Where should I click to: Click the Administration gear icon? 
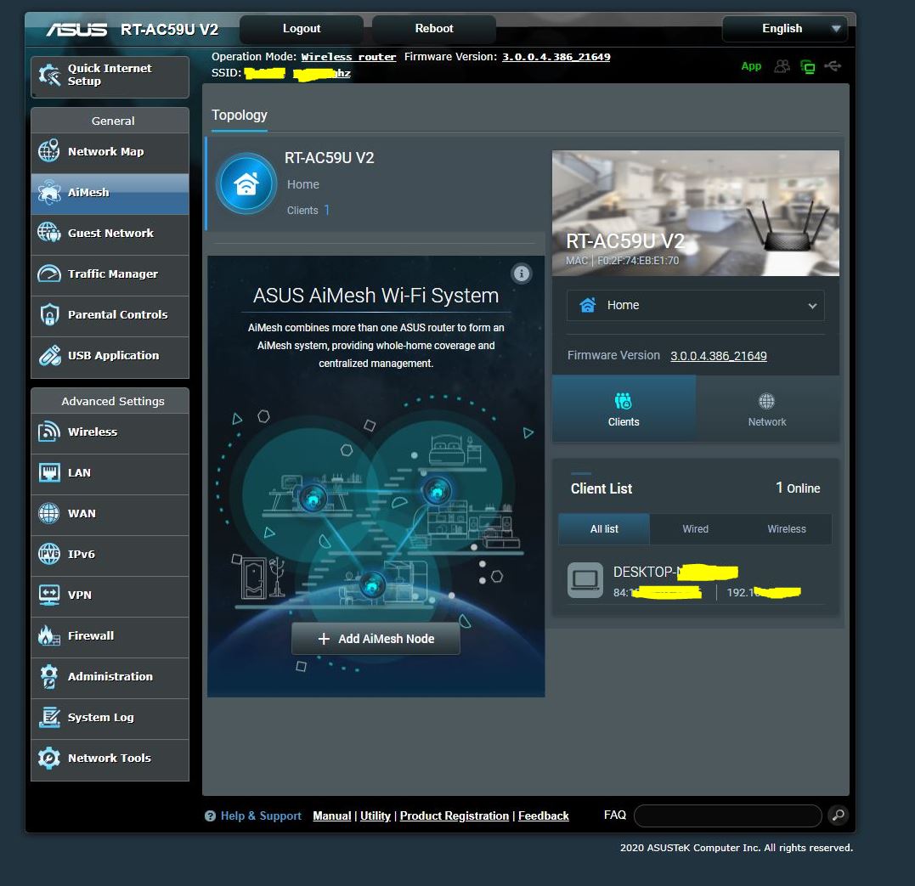coord(49,676)
